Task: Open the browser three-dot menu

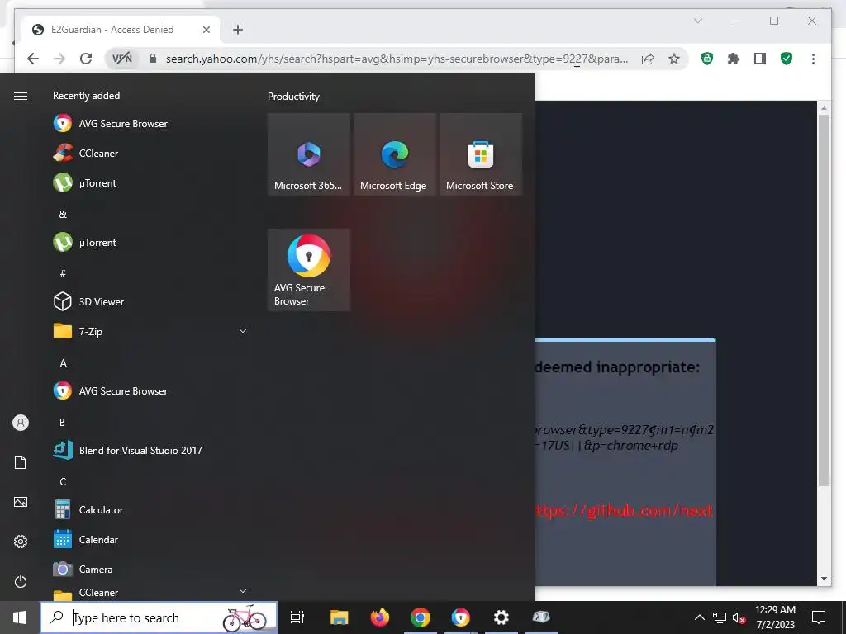Action: tap(813, 59)
